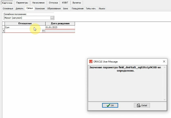171x118 pixels.
Task: Open the Отпуска tab
Action: pyautogui.click(x=53, y=3)
